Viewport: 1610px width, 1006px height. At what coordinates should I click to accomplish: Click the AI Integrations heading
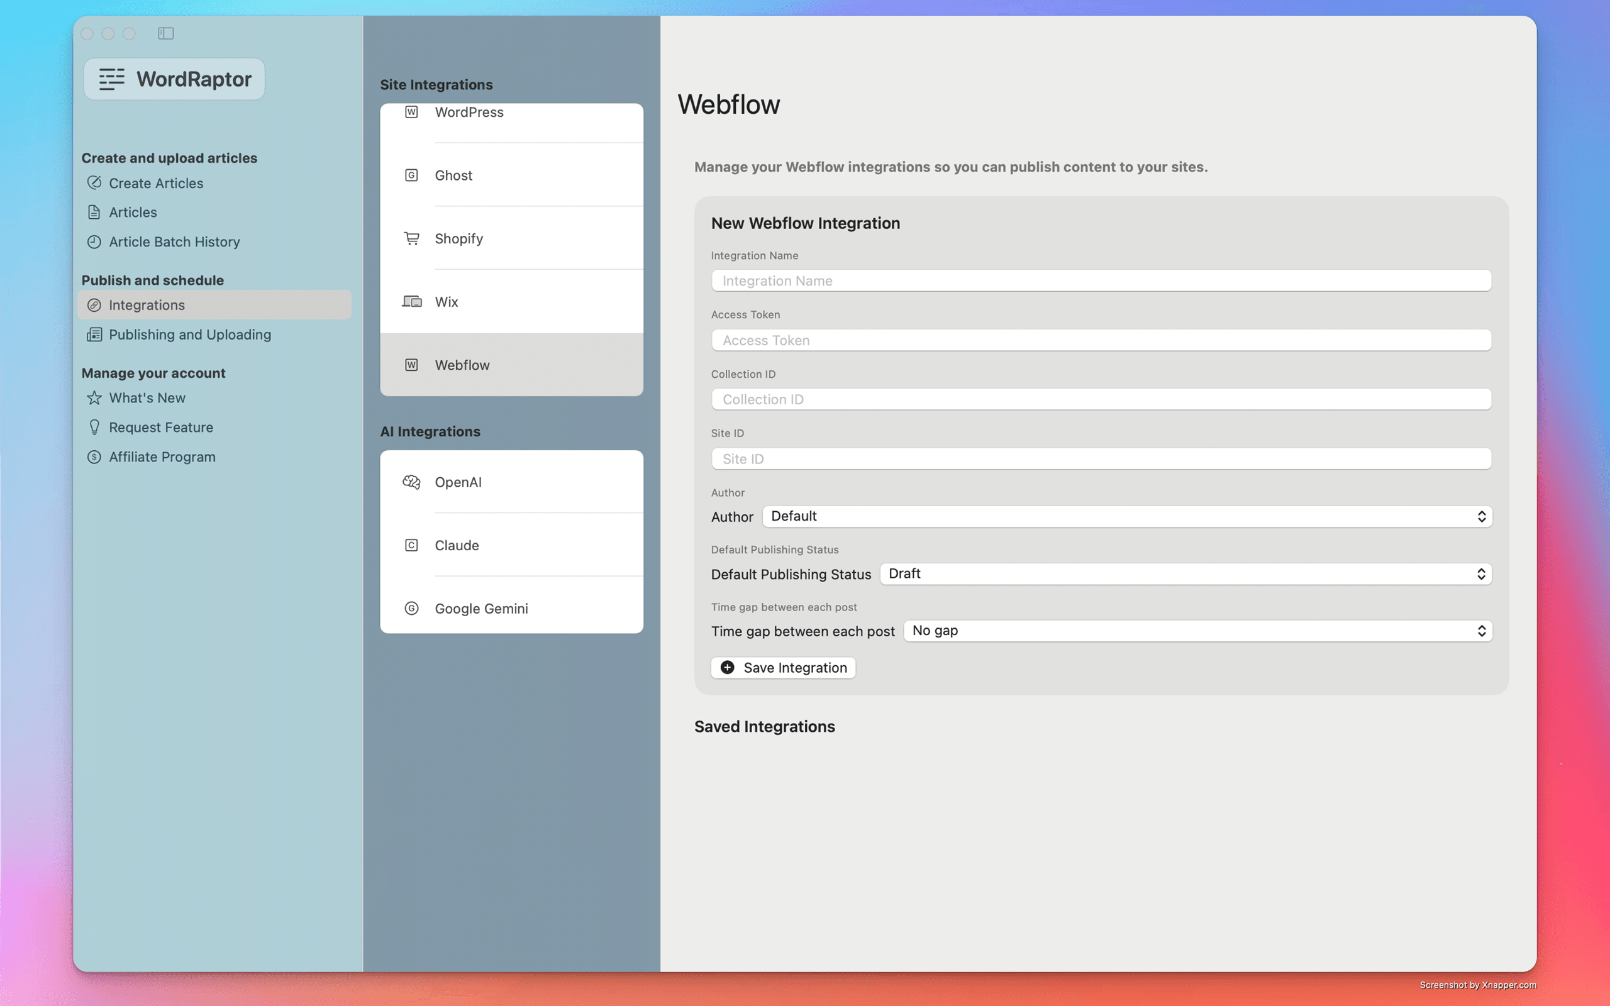(430, 431)
